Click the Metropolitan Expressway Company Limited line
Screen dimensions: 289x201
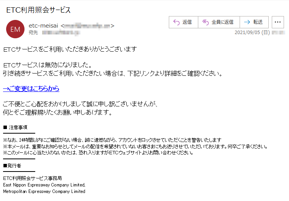44,191
